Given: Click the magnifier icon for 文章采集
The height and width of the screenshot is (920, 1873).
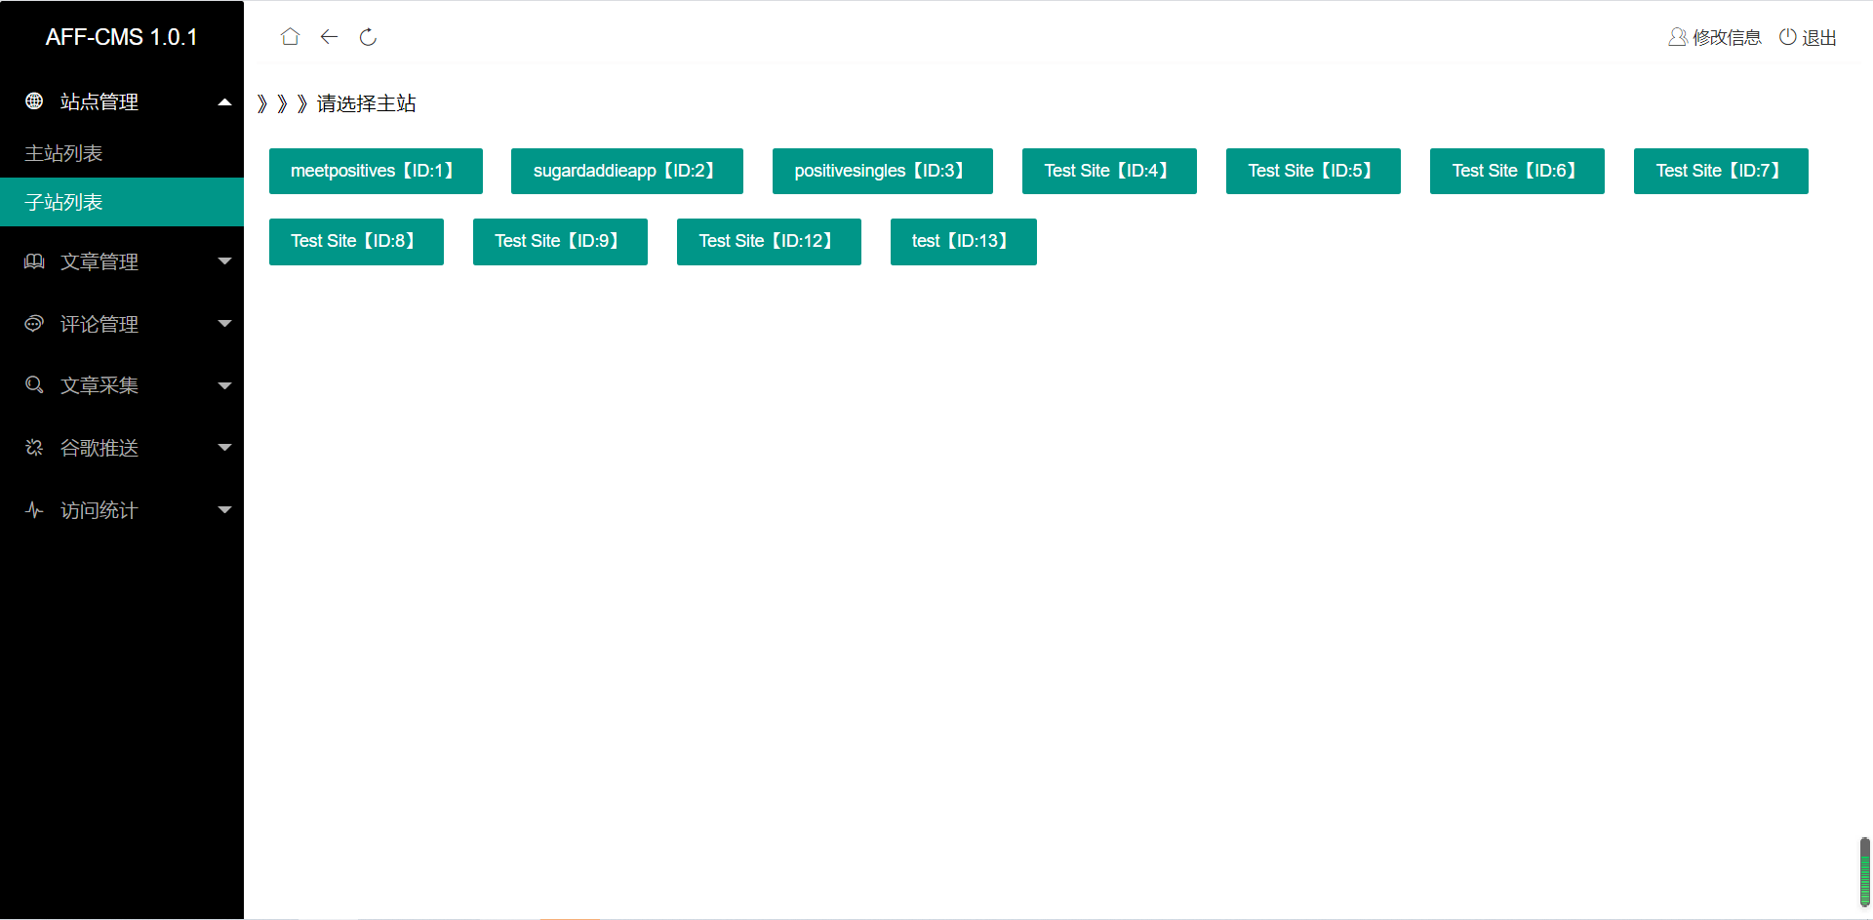Looking at the screenshot, I should (x=34, y=384).
